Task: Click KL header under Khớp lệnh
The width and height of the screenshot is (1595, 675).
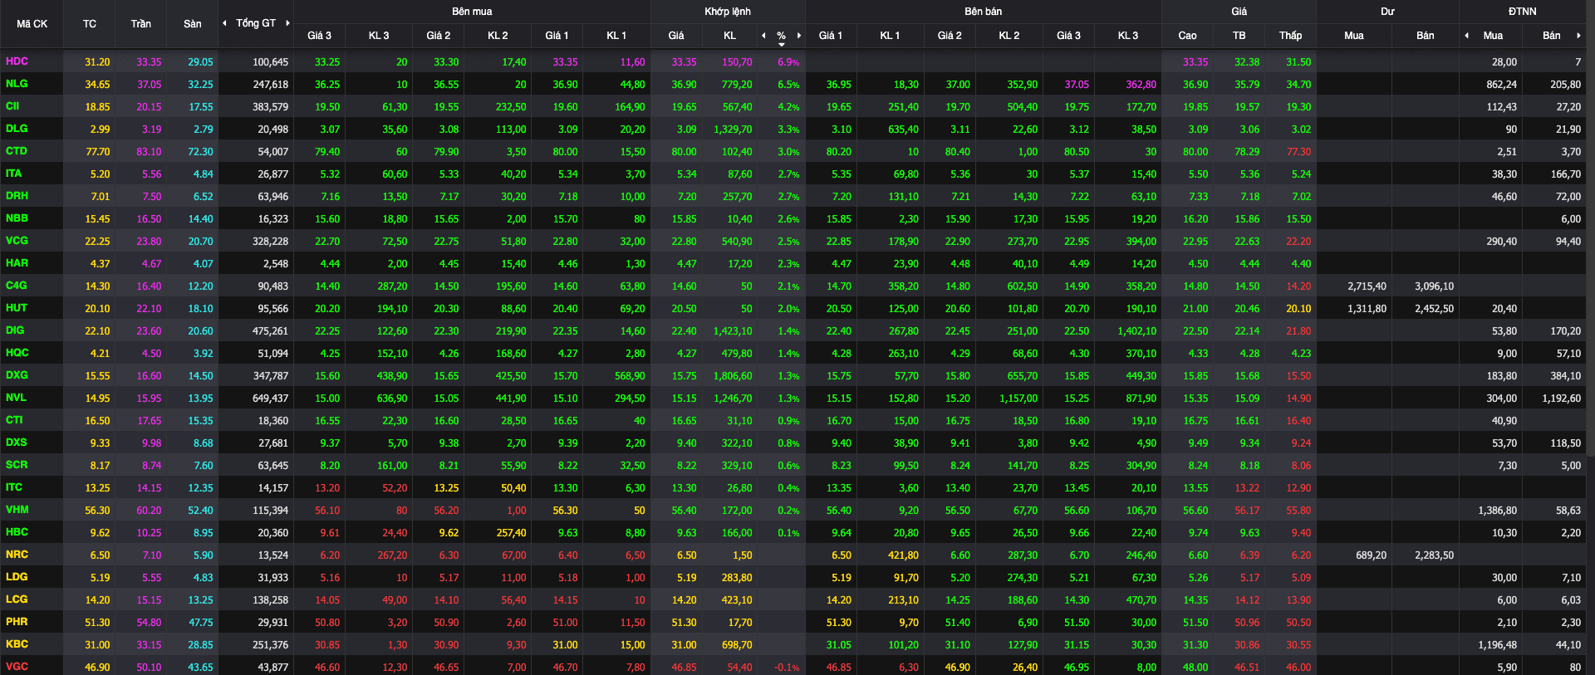Action: pos(729,36)
